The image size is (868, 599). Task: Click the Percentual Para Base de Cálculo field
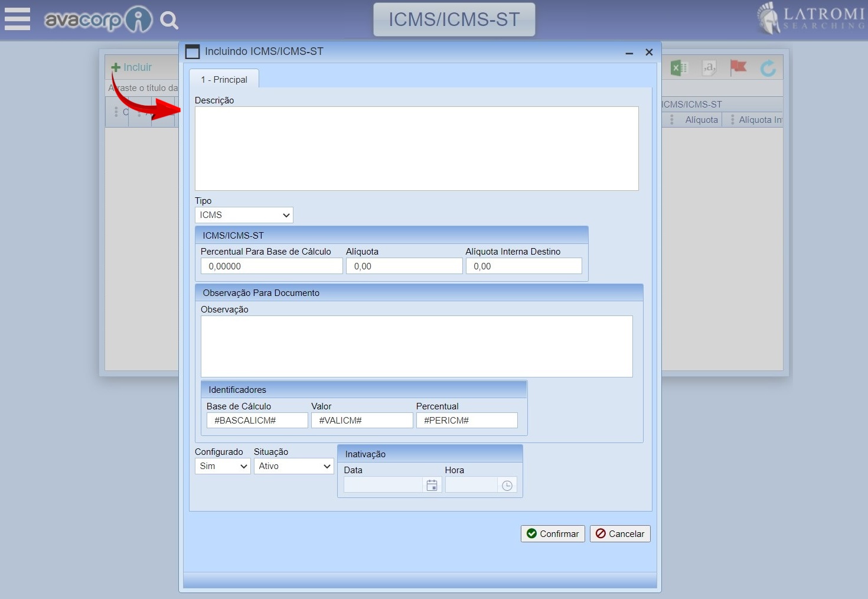(x=272, y=266)
